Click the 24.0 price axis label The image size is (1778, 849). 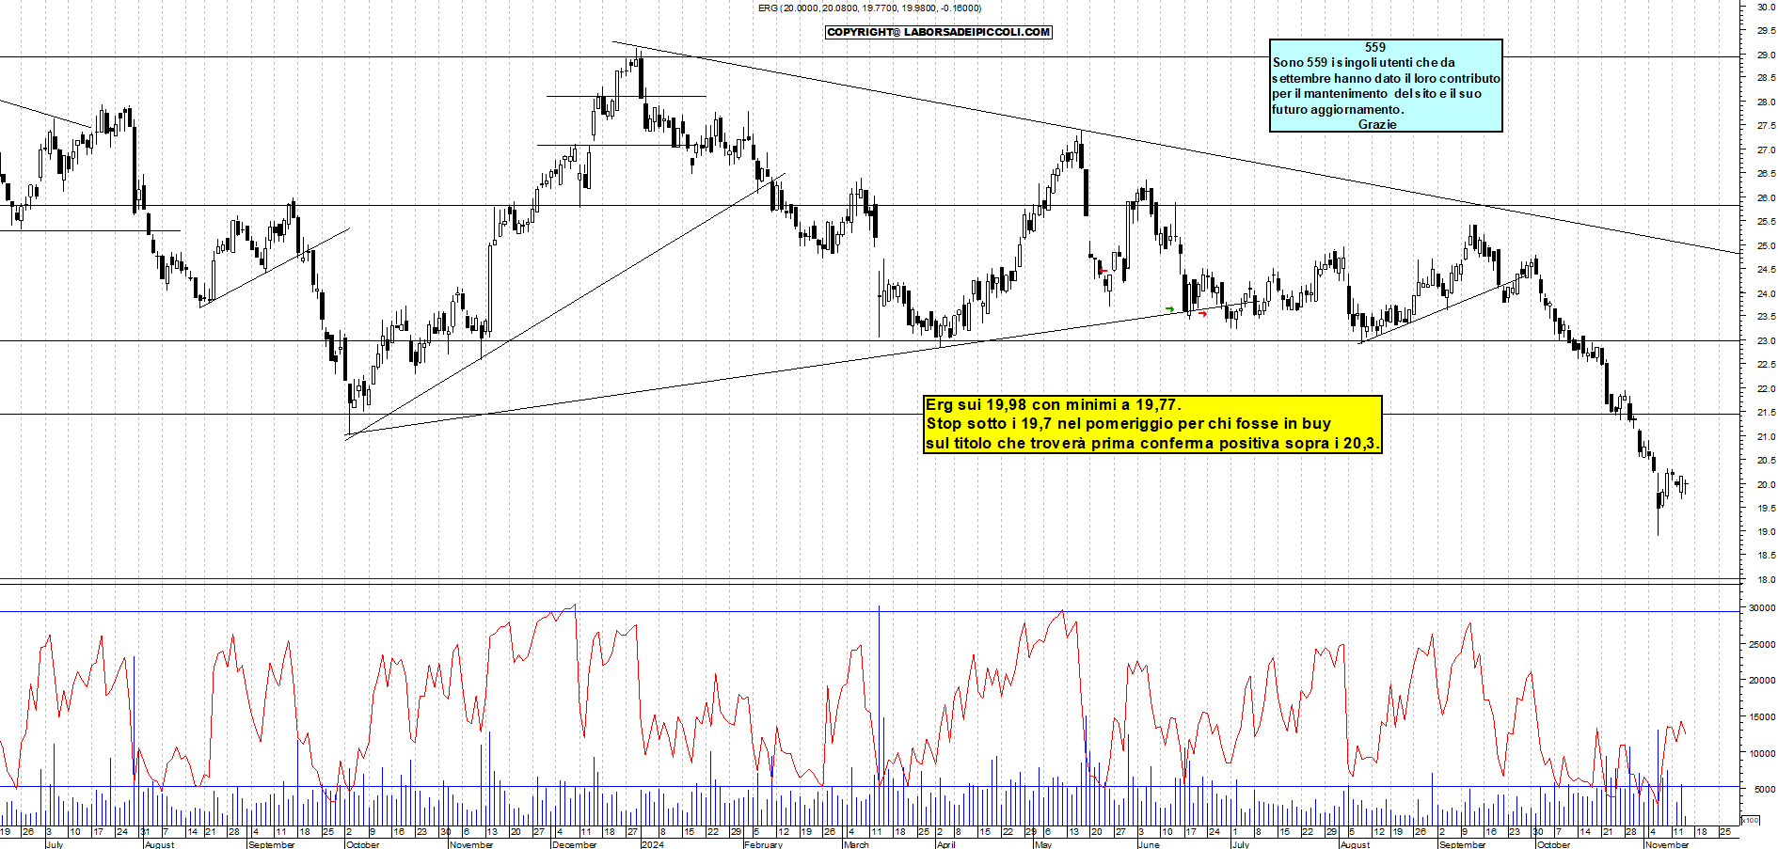[x=1766, y=294]
